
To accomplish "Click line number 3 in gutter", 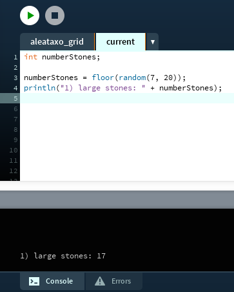I will 15,78.
